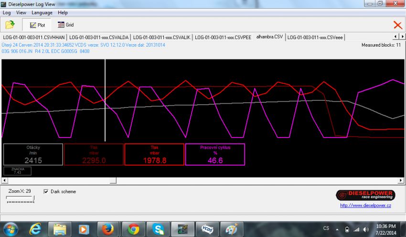The image size is (406, 237).
Task: Select the LOG-01-003-011-xxx.CSVALDA tab
Action: click(98, 37)
